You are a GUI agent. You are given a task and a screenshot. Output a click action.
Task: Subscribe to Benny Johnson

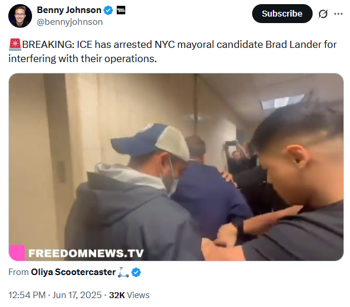coord(282,14)
